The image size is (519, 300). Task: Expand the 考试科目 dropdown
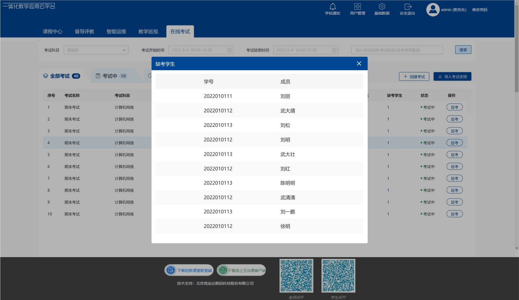96,50
